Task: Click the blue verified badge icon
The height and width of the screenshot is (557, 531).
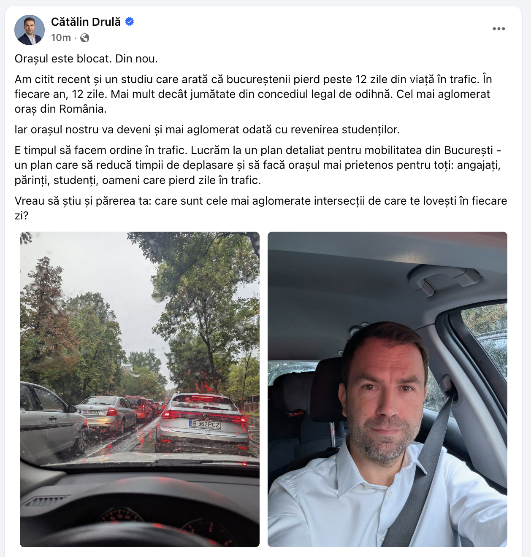Action: click(x=130, y=22)
